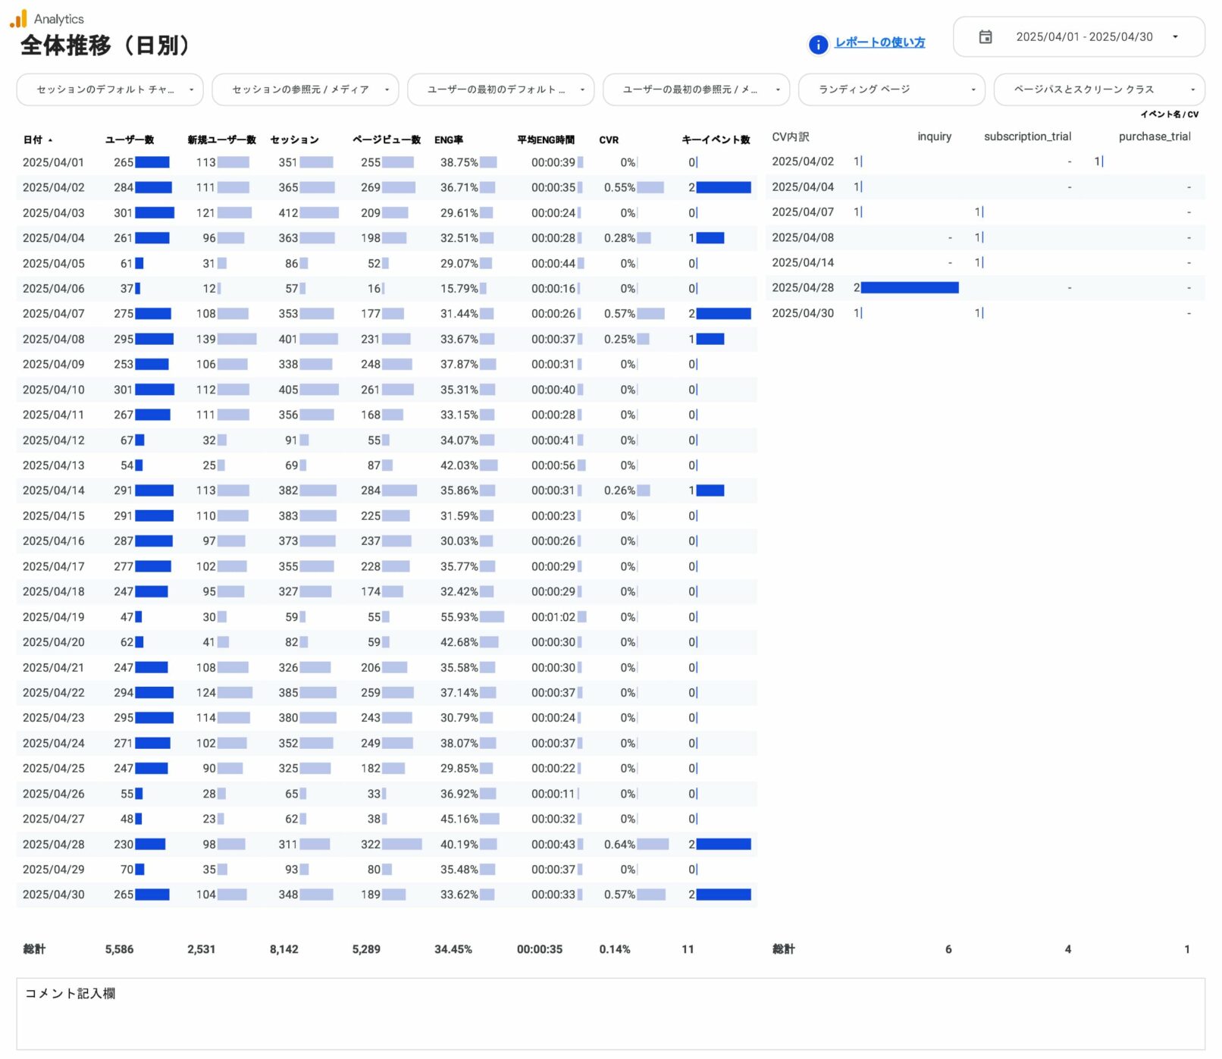Select the row for 2025/04/28
1222x1059 pixels.
point(303,844)
